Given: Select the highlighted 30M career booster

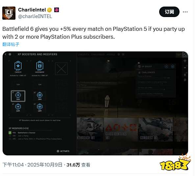Looking at the screenshot, I should (18, 96).
